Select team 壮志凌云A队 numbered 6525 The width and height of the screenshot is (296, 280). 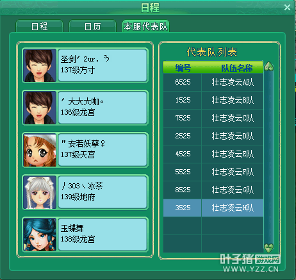pyautogui.click(x=213, y=82)
